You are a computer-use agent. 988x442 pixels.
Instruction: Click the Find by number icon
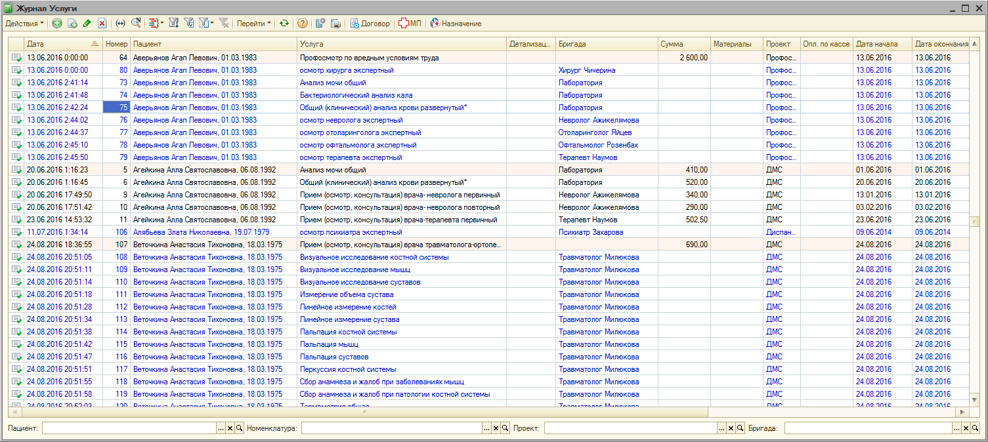point(136,24)
